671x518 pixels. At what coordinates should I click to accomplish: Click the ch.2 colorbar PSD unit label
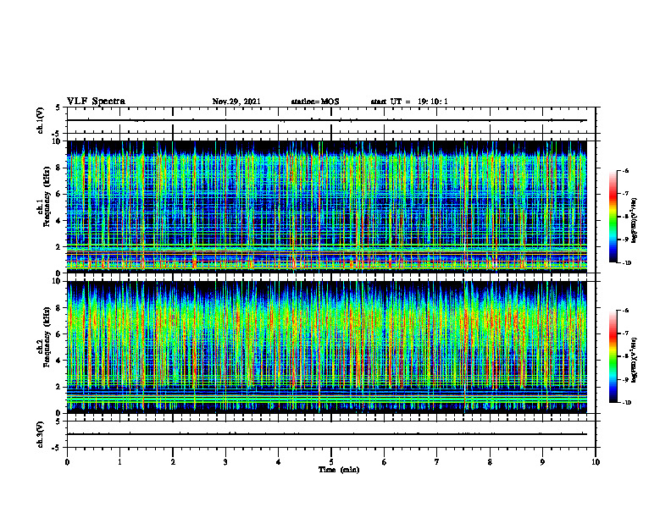[x=635, y=360]
